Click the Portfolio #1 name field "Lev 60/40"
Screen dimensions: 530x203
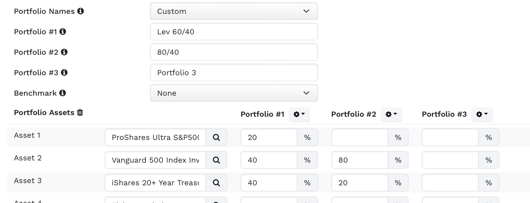234,32
